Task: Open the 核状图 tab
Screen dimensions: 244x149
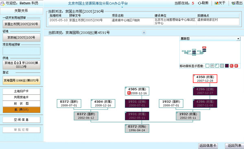Action: click(22, 104)
